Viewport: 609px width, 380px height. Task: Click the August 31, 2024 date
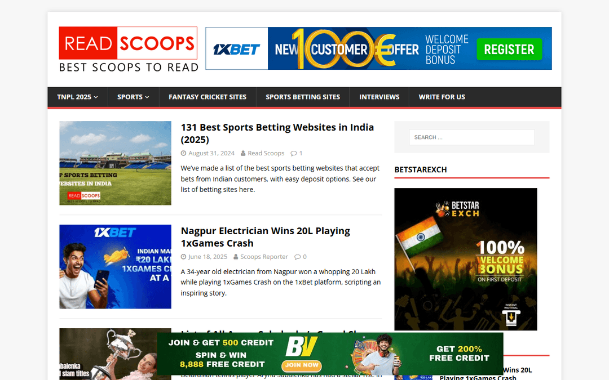click(x=211, y=153)
